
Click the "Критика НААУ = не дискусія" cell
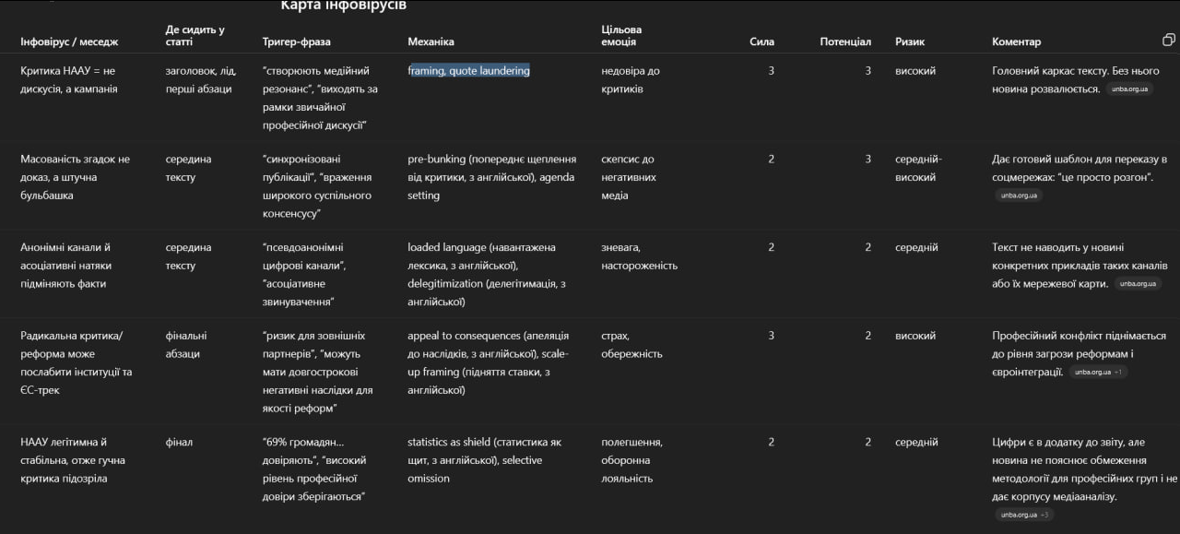pos(68,80)
